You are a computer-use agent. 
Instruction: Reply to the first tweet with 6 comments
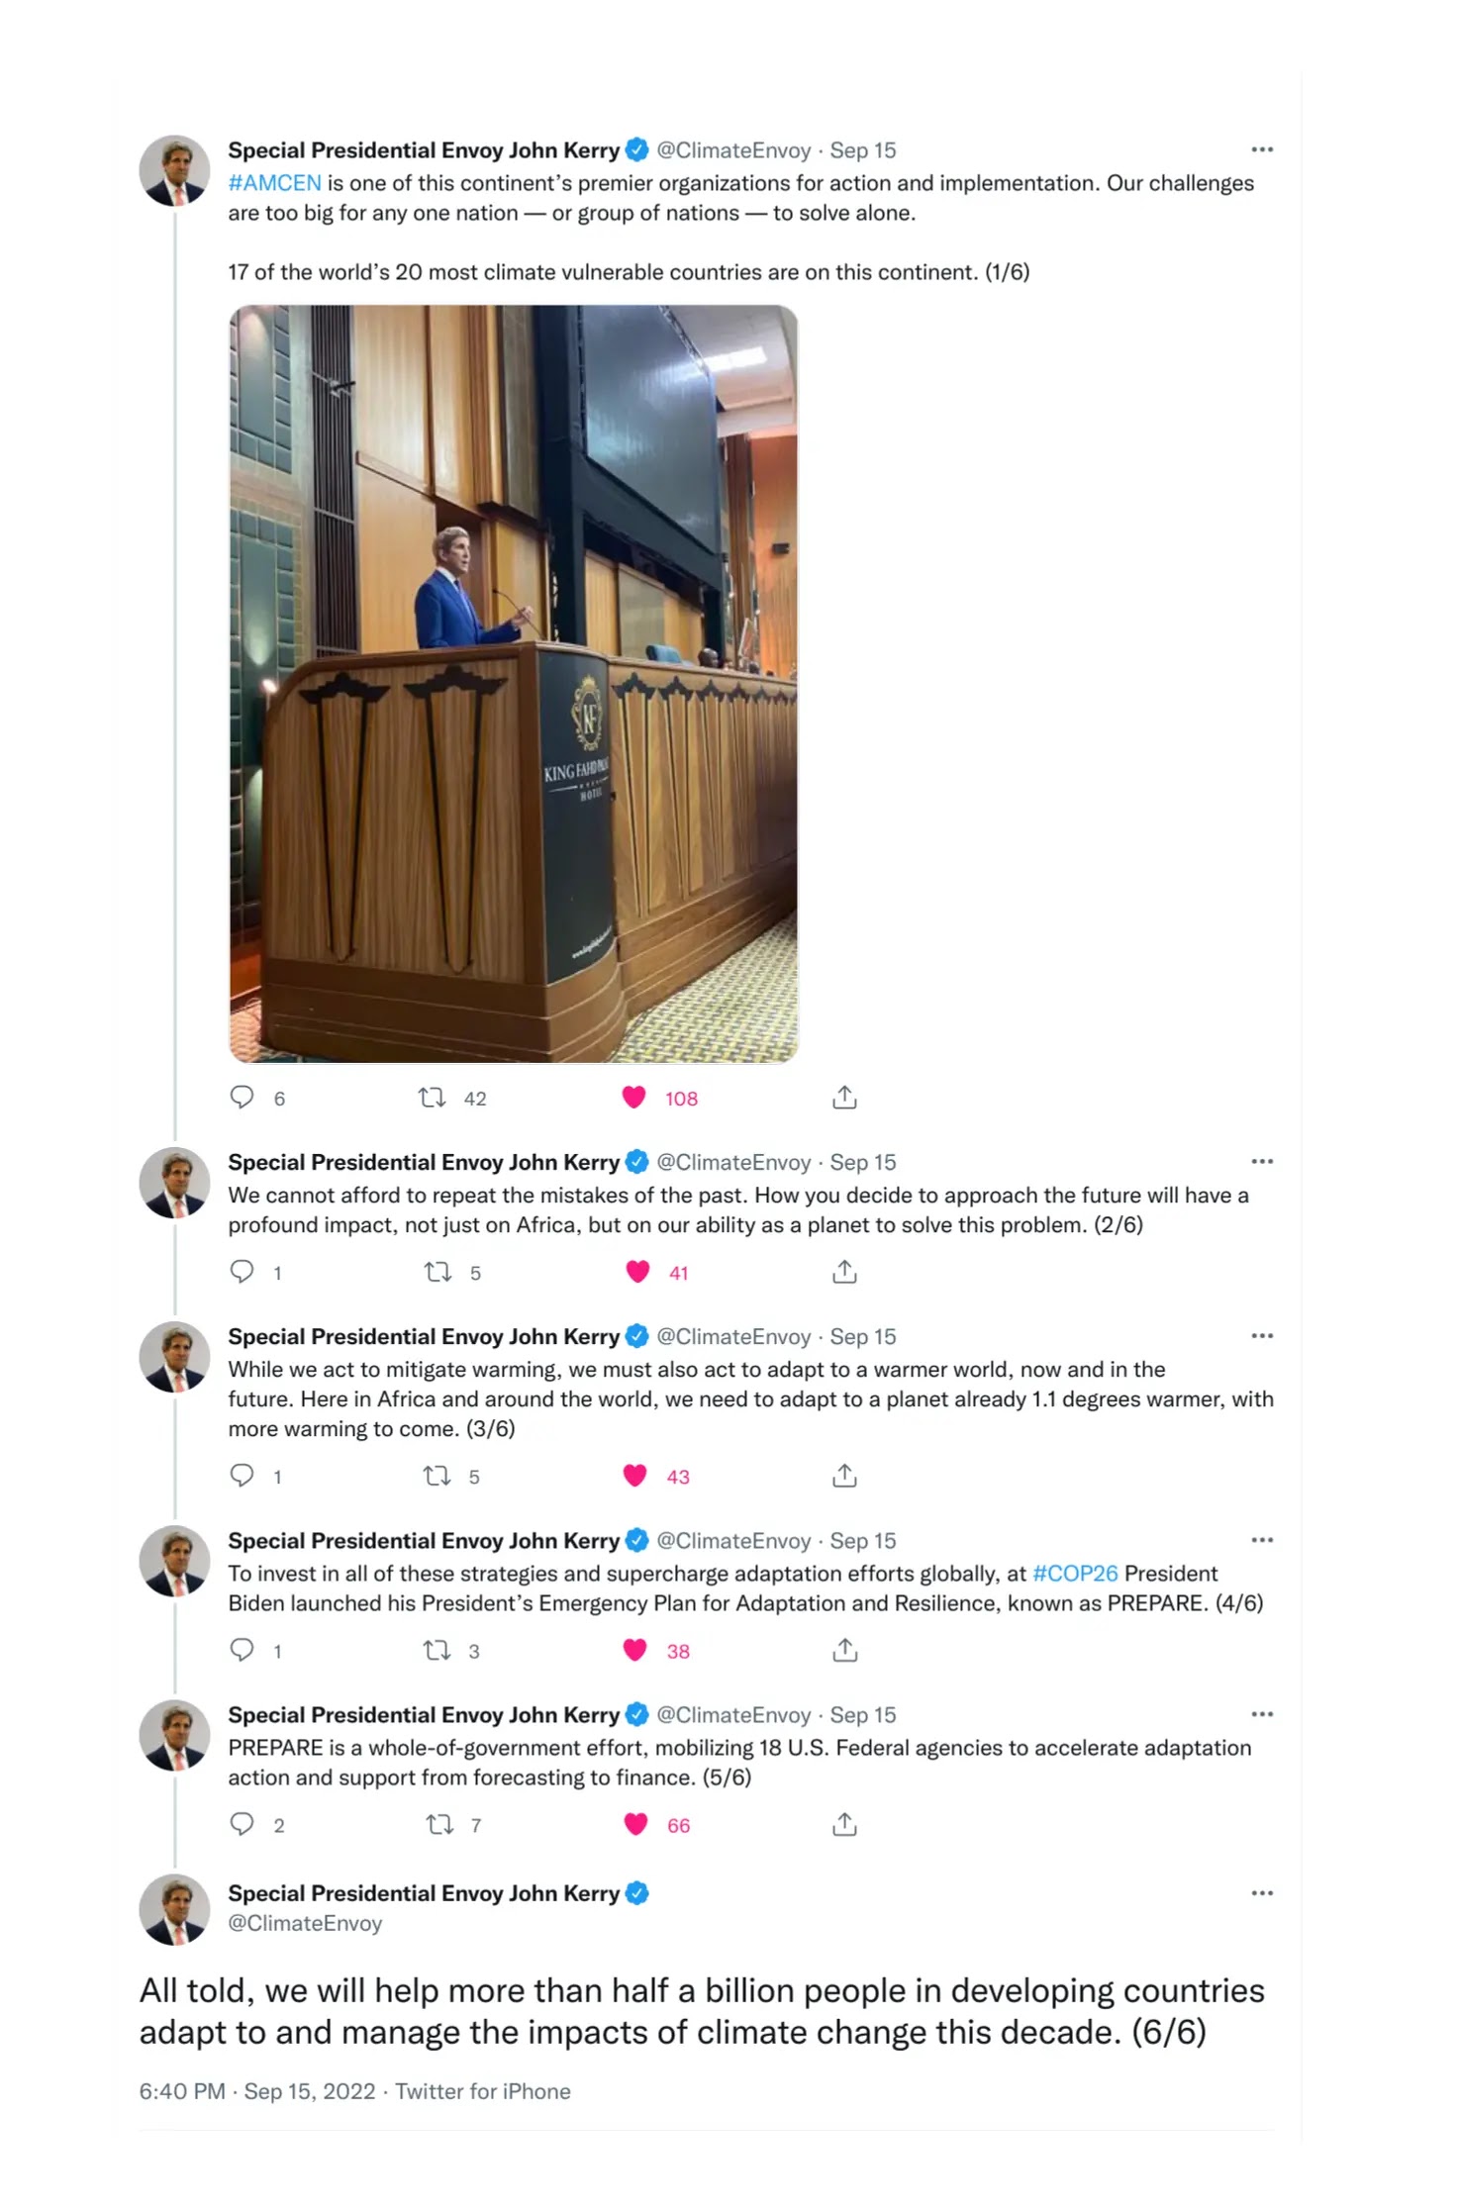pos(242,1098)
